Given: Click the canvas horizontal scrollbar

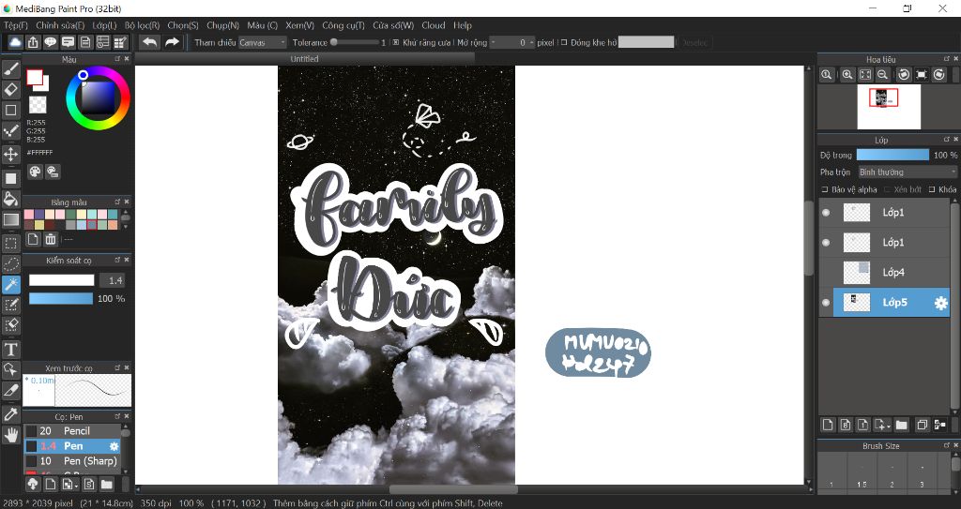Looking at the screenshot, I should coord(453,489).
